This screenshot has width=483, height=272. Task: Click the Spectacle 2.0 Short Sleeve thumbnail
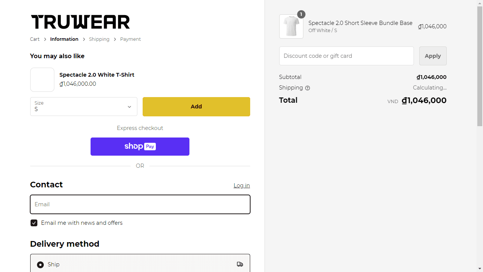291,26
